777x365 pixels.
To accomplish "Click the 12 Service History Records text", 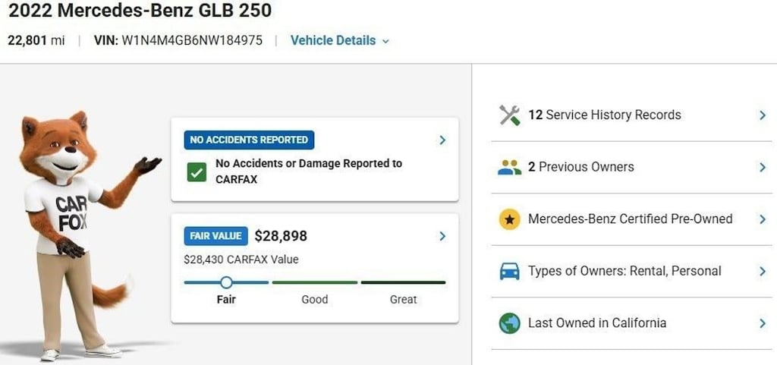I will 605,115.
